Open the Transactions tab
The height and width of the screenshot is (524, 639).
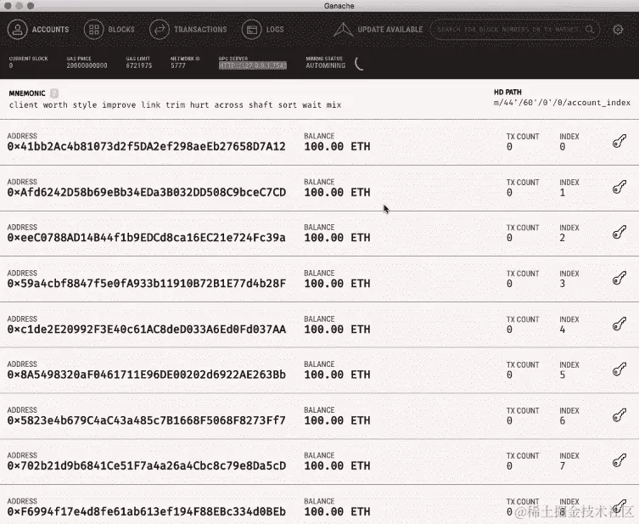coord(188,30)
